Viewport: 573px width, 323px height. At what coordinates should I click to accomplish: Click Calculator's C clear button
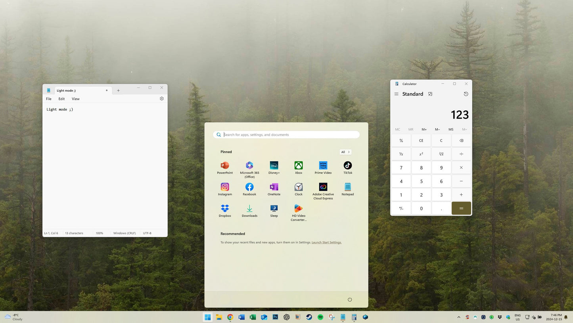tap(441, 140)
